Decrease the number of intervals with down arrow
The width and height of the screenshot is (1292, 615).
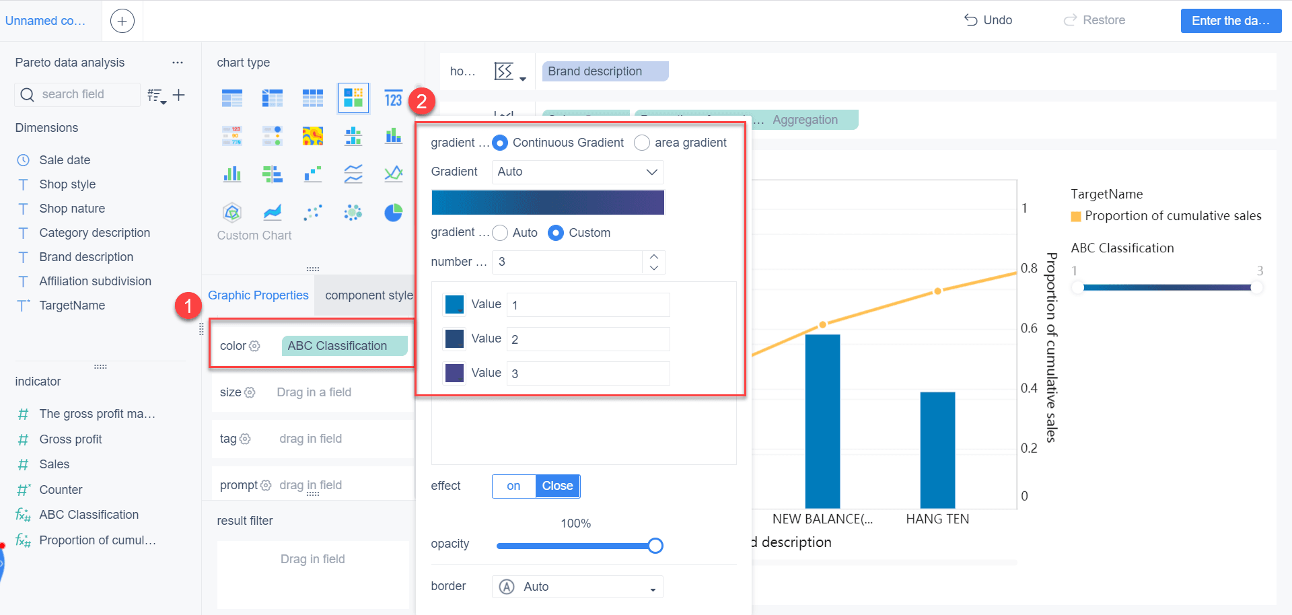click(x=654, y=268)
